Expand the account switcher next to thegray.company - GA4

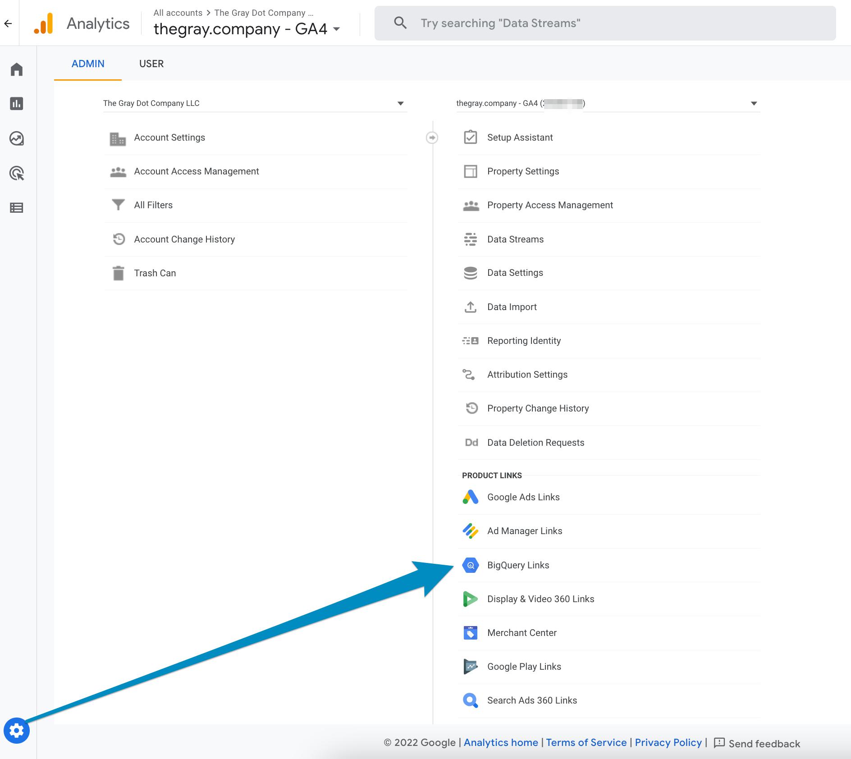[x=335, y=29]
